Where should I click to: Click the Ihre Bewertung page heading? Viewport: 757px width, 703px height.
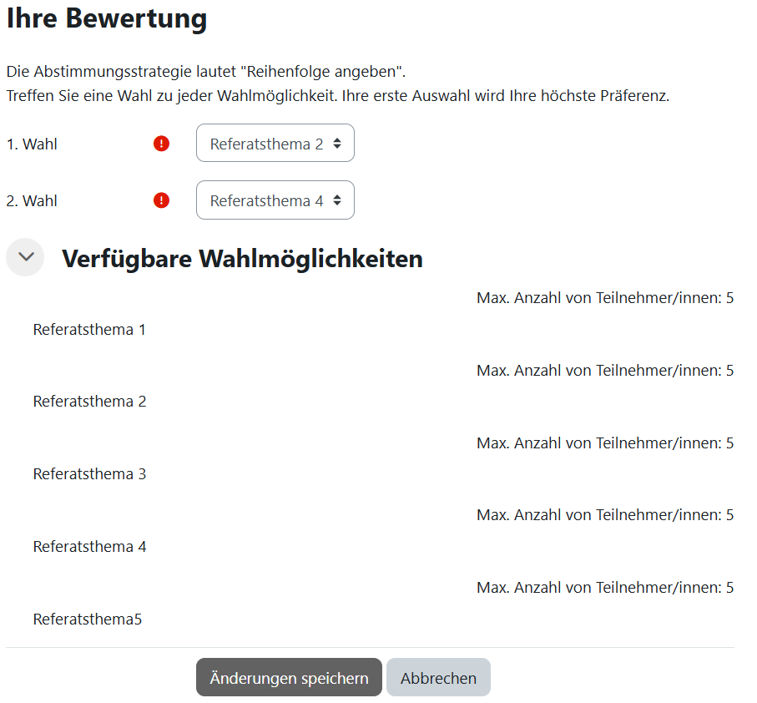pyautogui.click(x=106, y=18)
